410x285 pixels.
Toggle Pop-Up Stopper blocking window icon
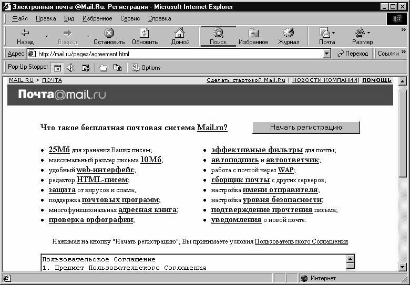click(57, 68)
